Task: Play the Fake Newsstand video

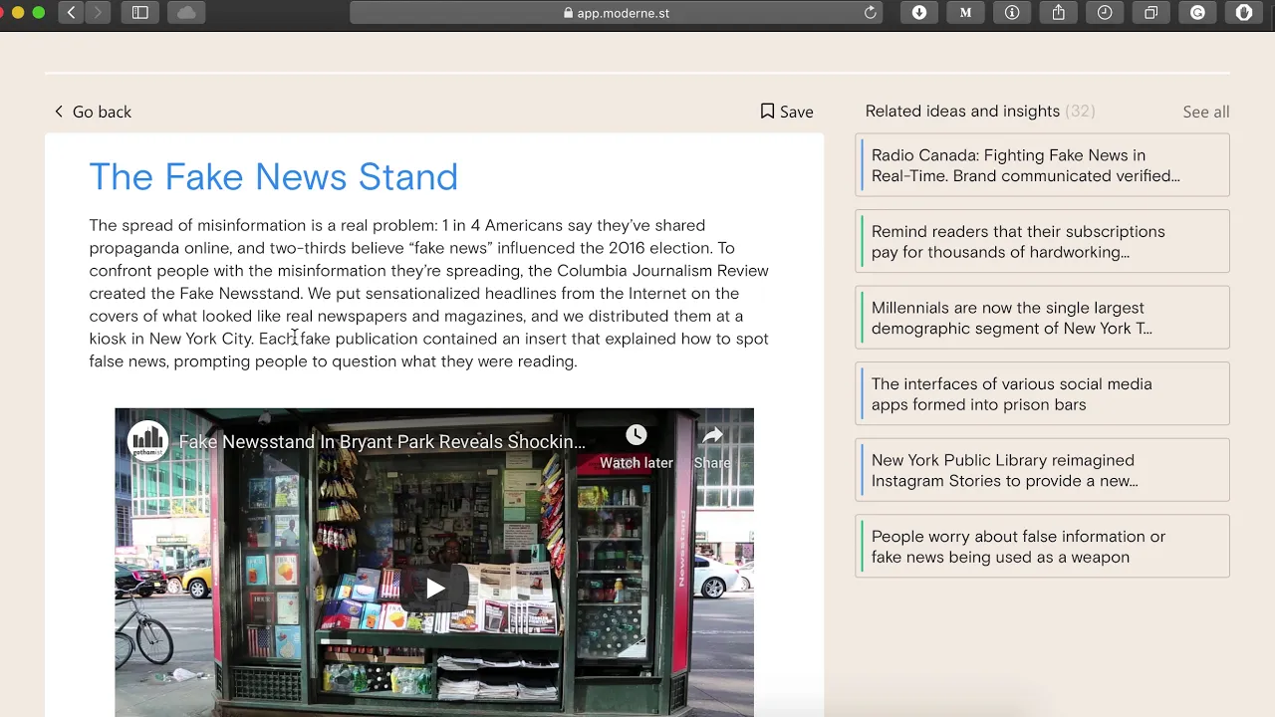Action: click(x=434, y=589)
